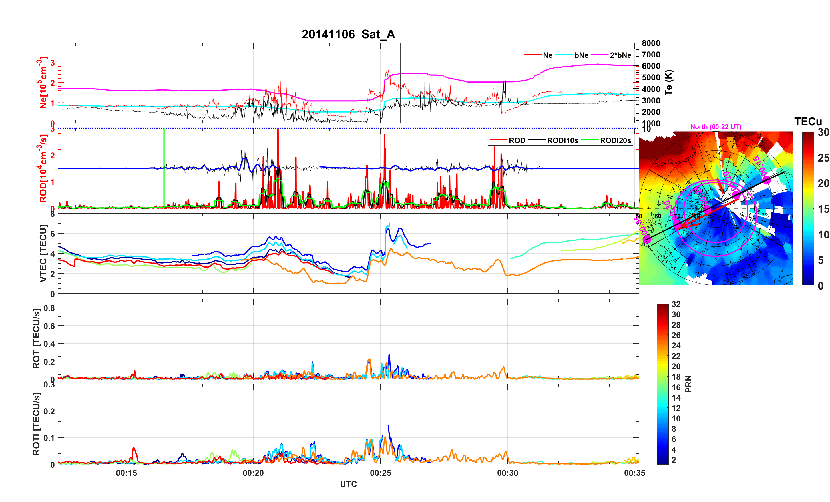Click the 00:35 time tick label
The image size is (830, 502).
[x=634, y=473]
